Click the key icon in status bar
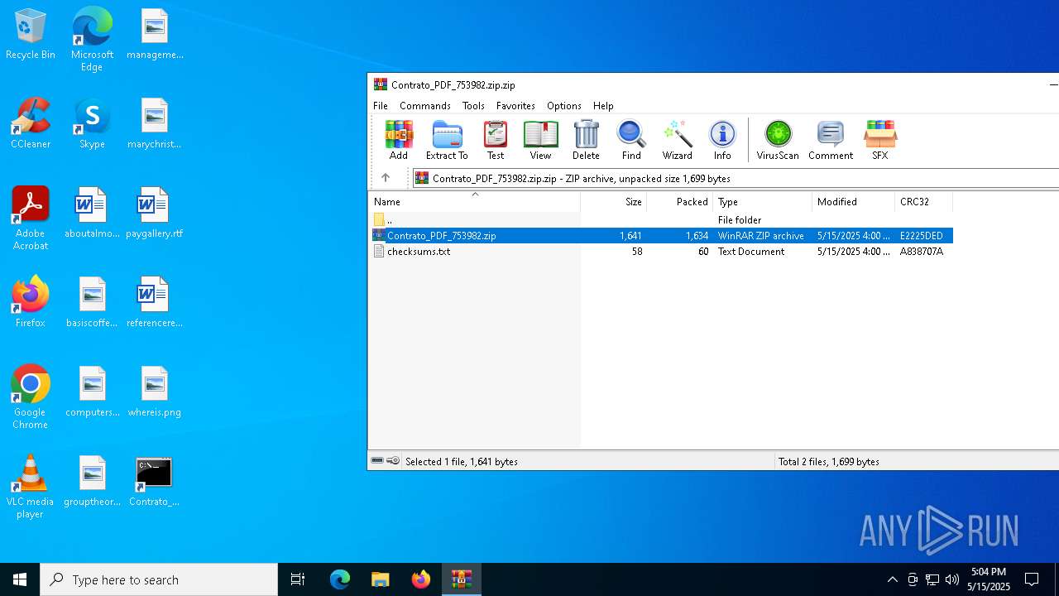 tap(393, 461)
